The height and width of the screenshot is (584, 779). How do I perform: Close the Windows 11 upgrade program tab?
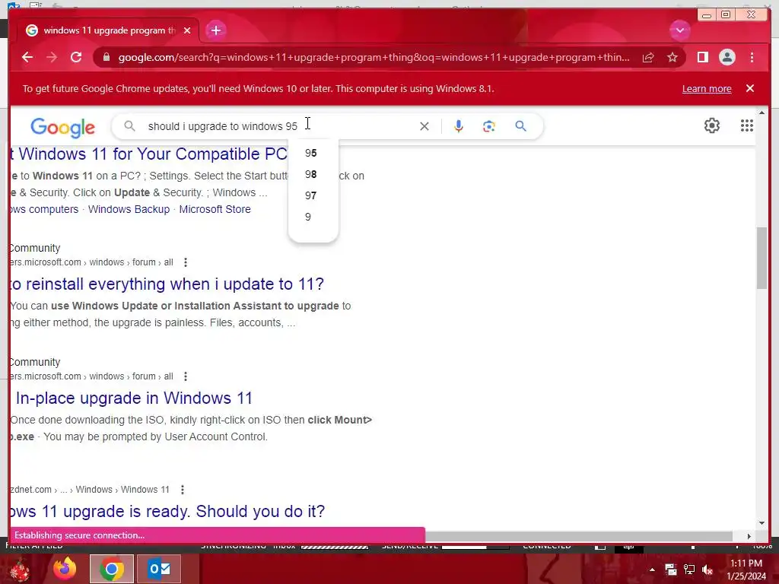187,30
